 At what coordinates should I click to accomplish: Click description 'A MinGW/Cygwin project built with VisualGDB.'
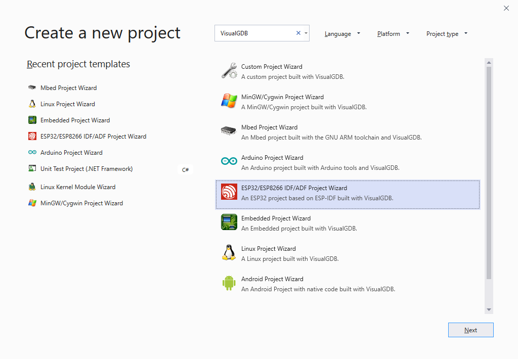click(304, 107)
